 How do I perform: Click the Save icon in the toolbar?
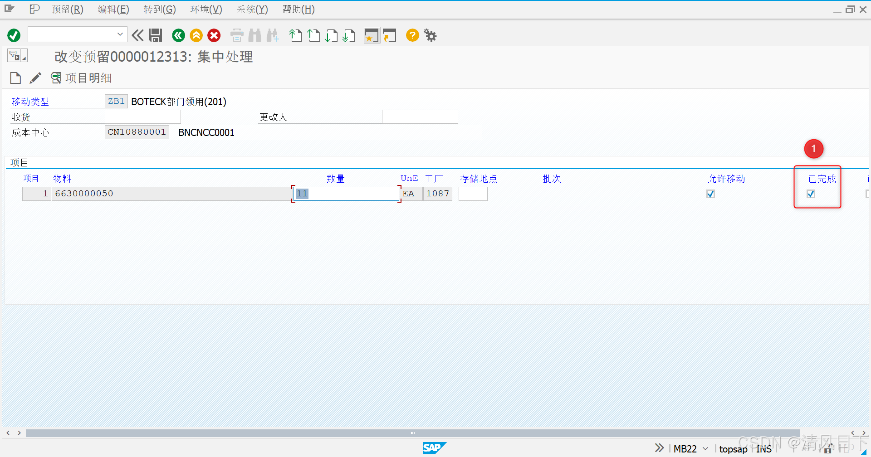point(155,35)
